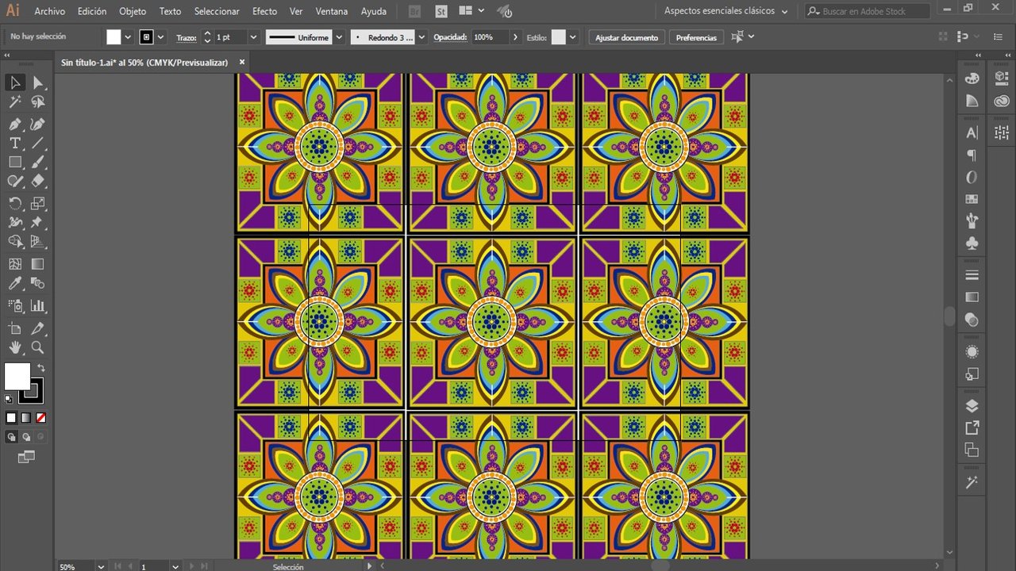Set paint mode to None
Screen dimensions: 1016x571
[x=40, y=418]
